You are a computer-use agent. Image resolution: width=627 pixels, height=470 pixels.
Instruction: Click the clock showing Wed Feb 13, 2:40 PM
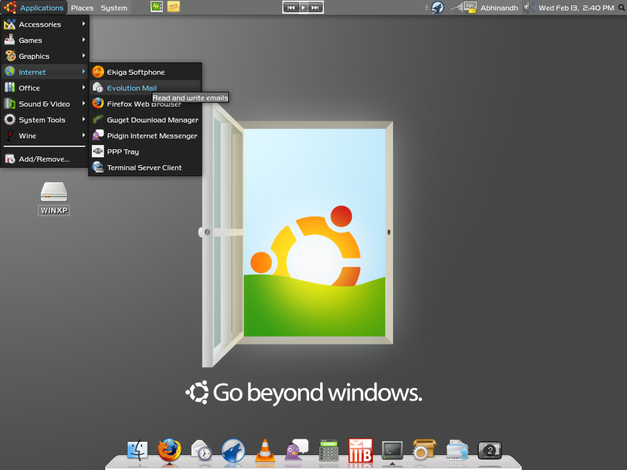pos(576,7)
